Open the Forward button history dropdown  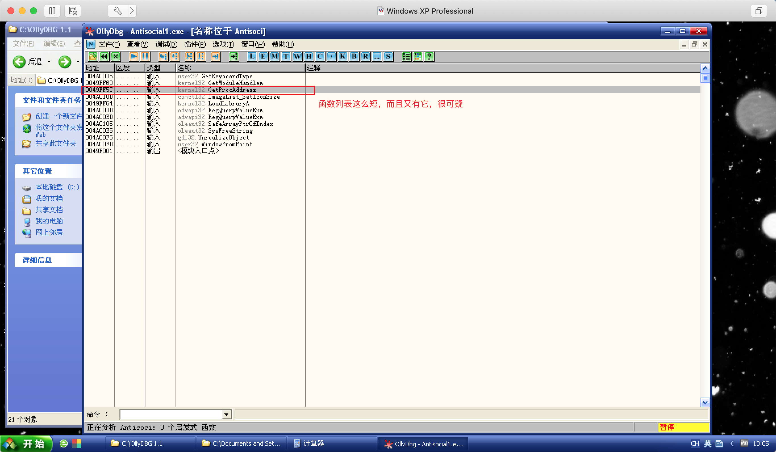[x=78, y=62]
